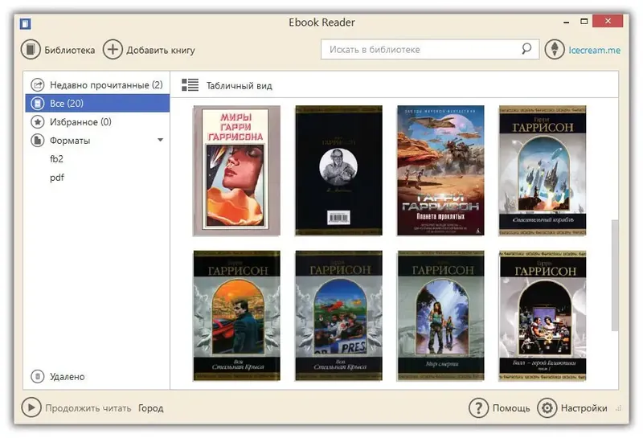The image size is (643, 438).
Task: Click the search magnifier icon
Action: (526, 49)
